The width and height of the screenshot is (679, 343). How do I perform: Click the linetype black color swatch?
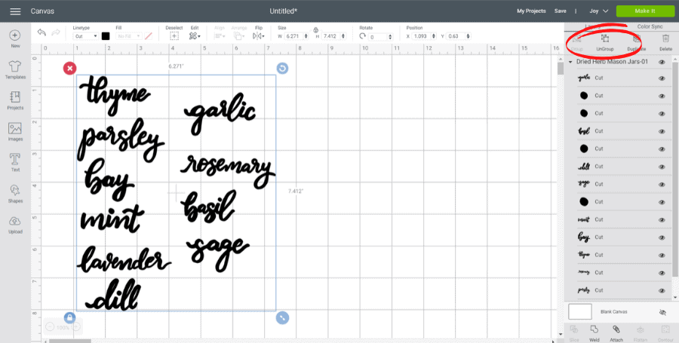coord(106,36)
